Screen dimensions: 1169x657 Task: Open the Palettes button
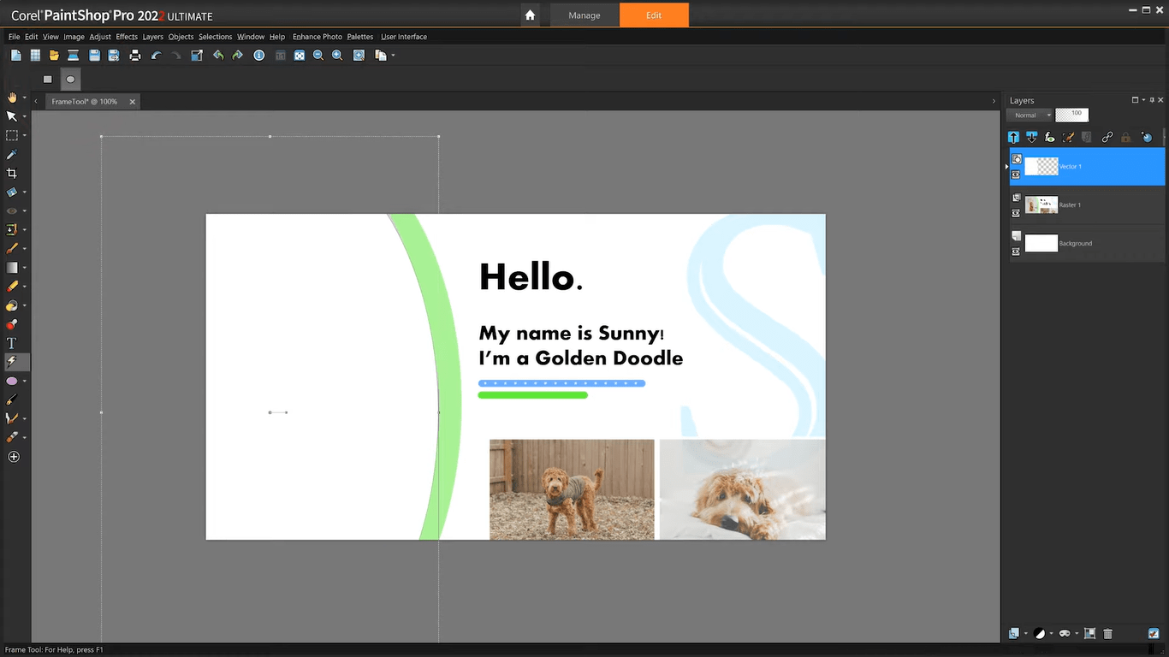(360, 37)
